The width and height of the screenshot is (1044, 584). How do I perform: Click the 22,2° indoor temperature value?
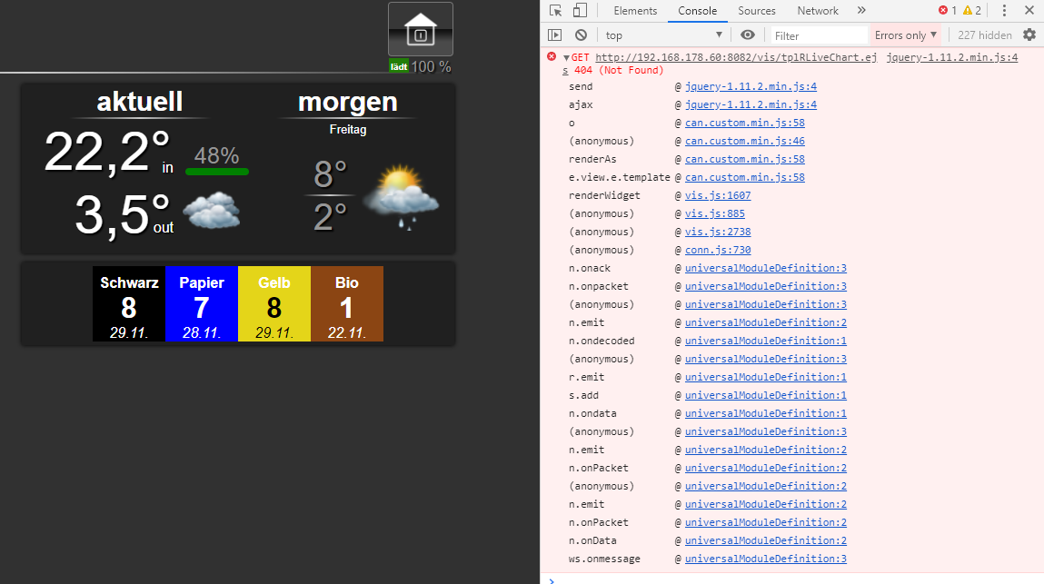[x=106, y=153]
